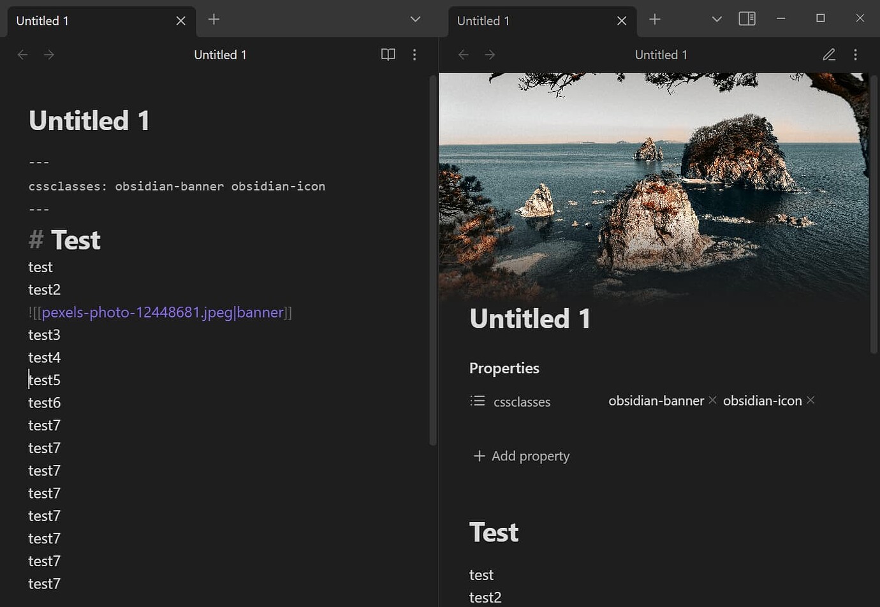Screen dimensions: 880x607
Task: Open more options menu for the right note
Action: tap(856, 54)
